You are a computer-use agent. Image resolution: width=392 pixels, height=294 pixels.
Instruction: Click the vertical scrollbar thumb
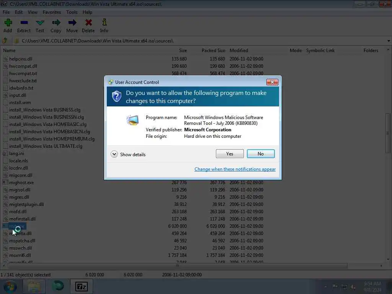[388, 133]
